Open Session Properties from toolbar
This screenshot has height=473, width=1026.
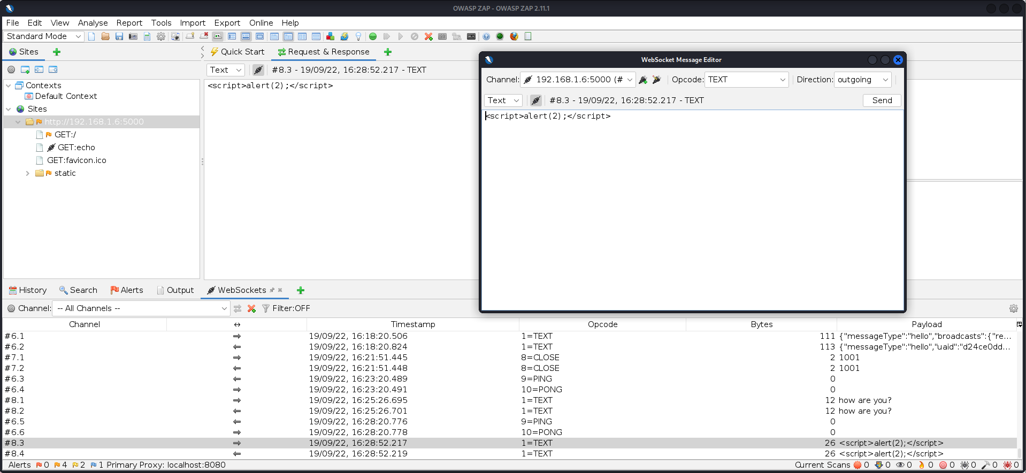[147, 36]
